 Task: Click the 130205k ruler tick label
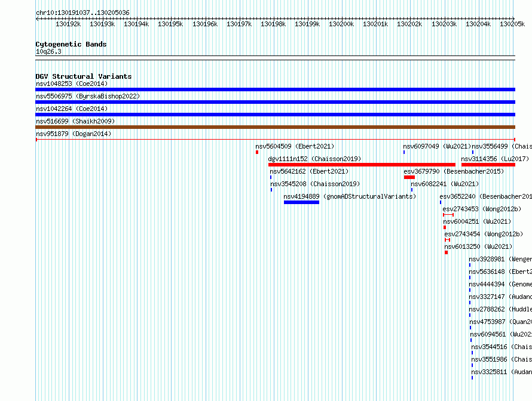tap(512, 24)
